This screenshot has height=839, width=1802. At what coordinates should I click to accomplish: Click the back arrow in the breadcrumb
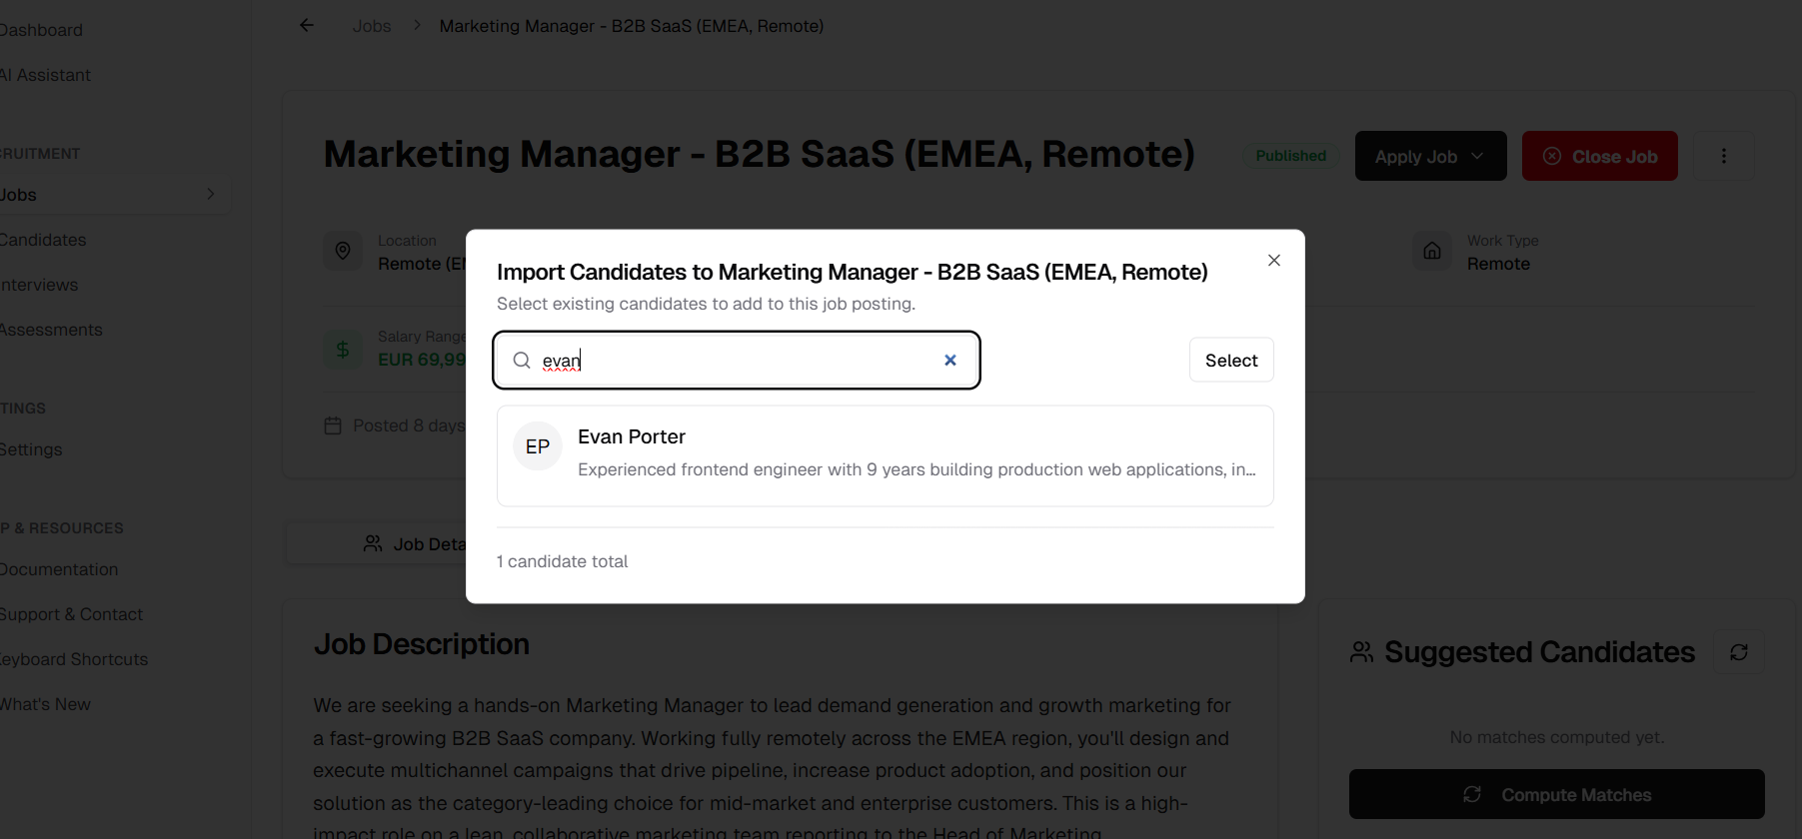pyautogui.click(x=307, y=26)
